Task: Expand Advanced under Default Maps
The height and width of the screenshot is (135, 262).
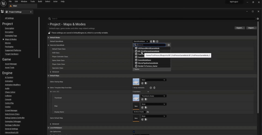Action: (51, 124)
